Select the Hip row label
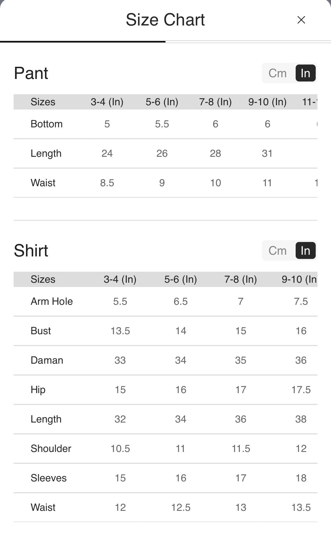331x538 pixels. pos(38,390)
